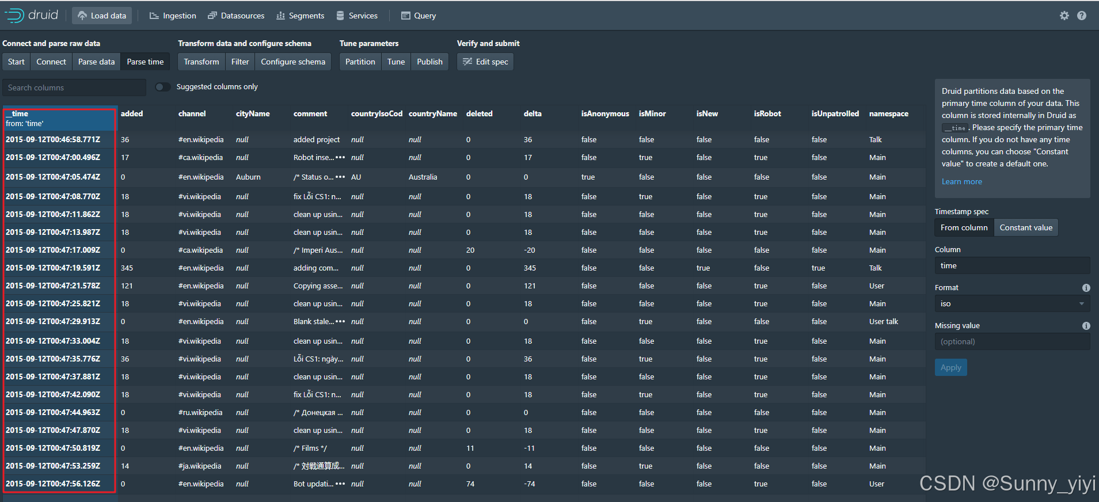Open Datasources view
The height and width of the screenshot is (502, 1099).
(236, 16)
